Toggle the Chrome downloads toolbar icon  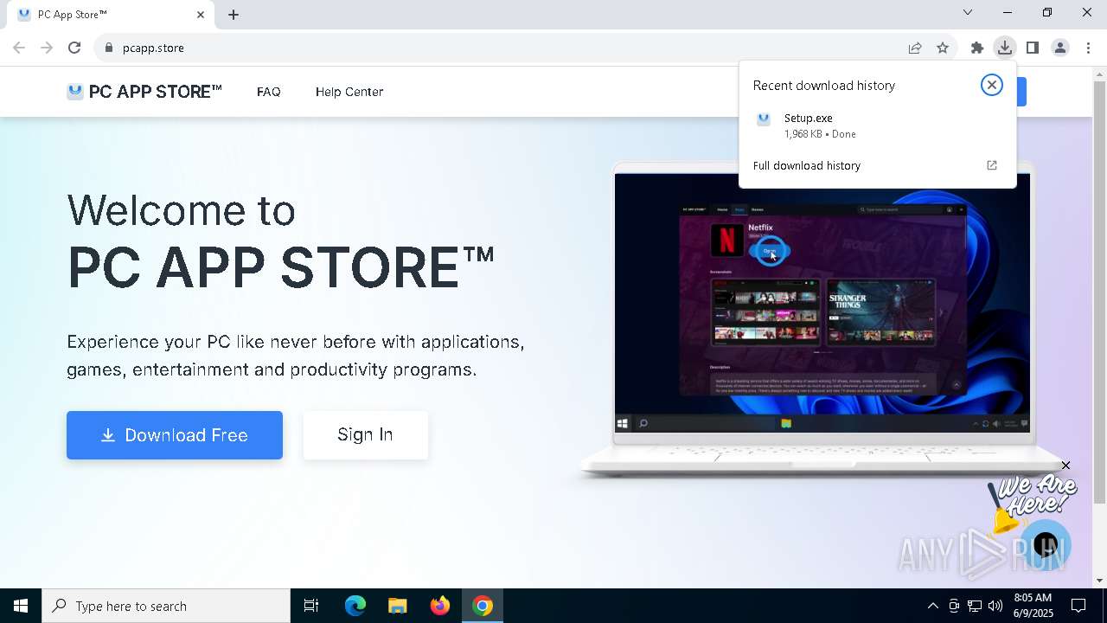pos(1004,48)
